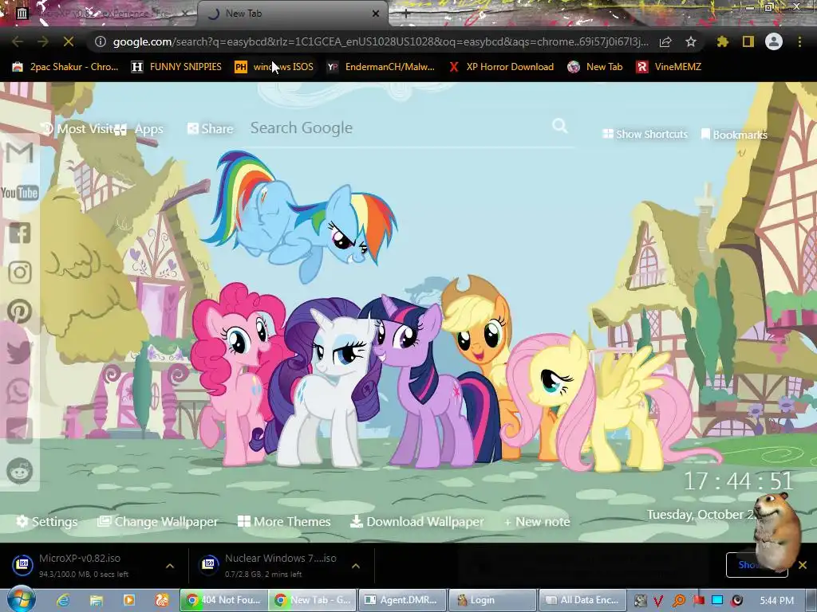Go forward to next page
This screenshot has height=612, width=817.
pos(43,41)
